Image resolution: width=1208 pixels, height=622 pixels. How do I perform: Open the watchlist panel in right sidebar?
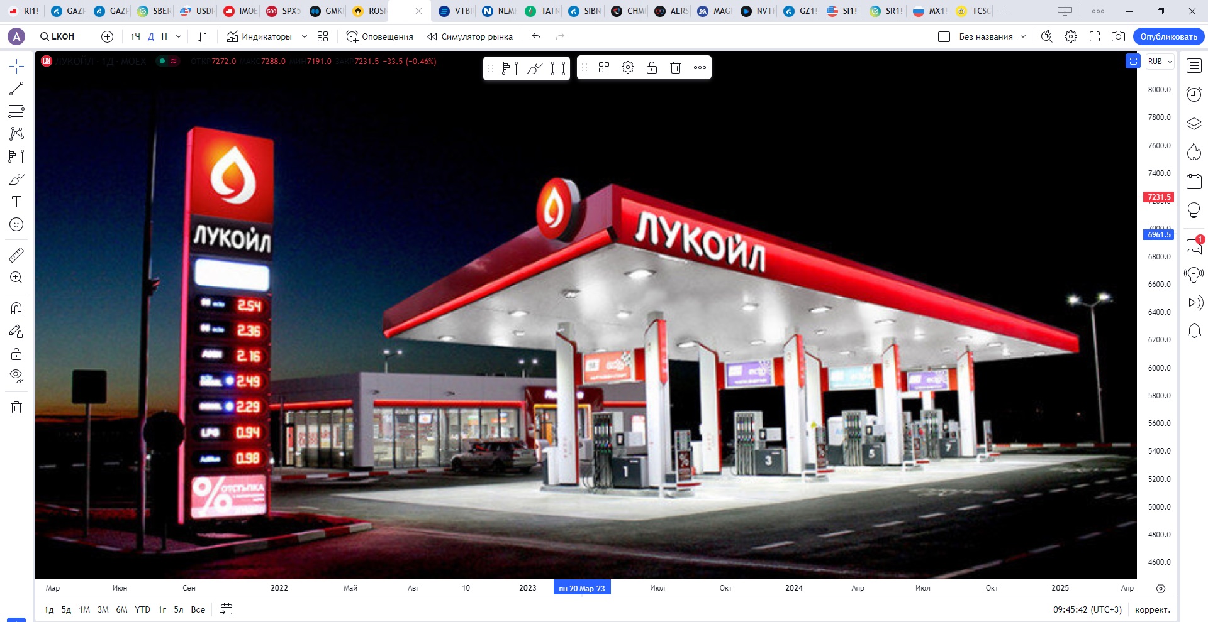1194,65
